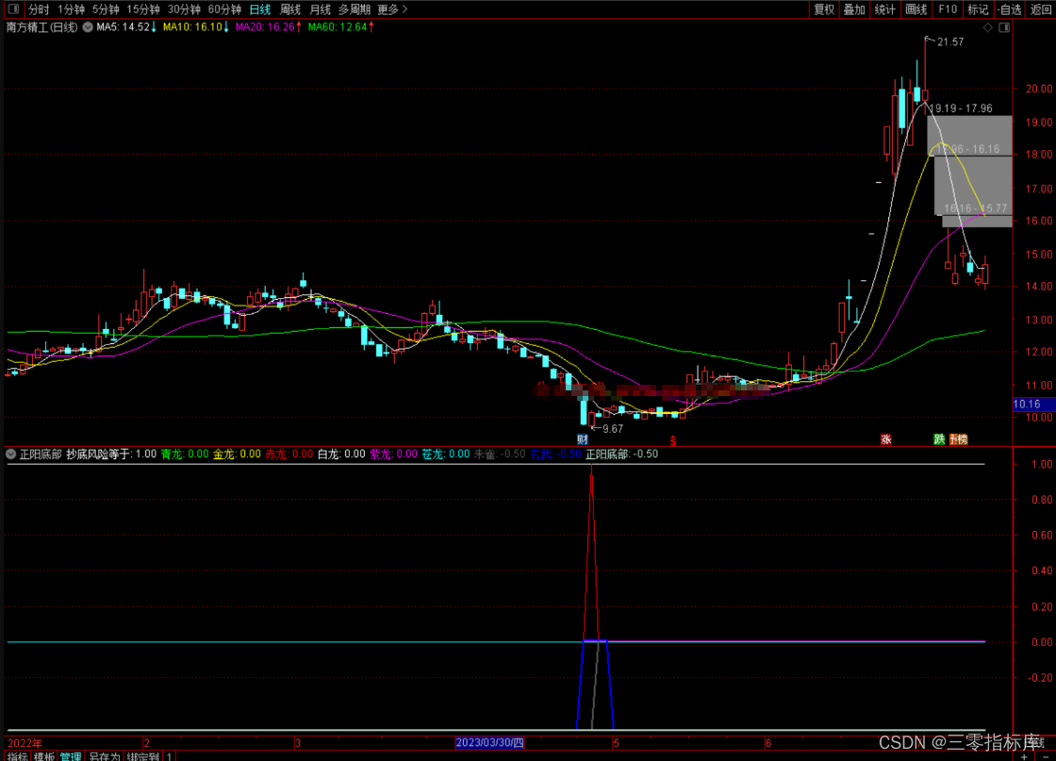Click the green 青龙: 0.00 label
Viewport: 1056px width, 761px height.
(185, 454)
